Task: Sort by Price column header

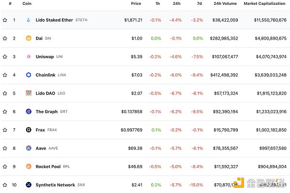Action: [136, 3]
